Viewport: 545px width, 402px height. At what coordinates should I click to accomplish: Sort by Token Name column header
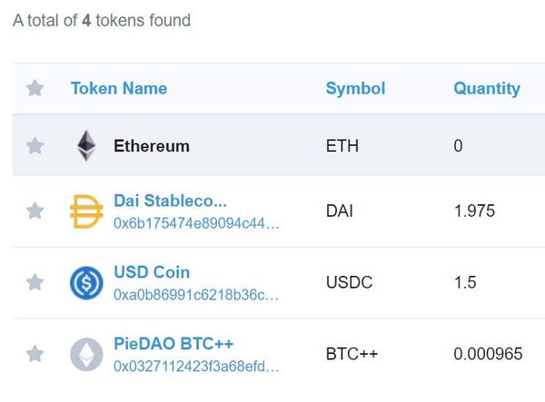point(119,88)
